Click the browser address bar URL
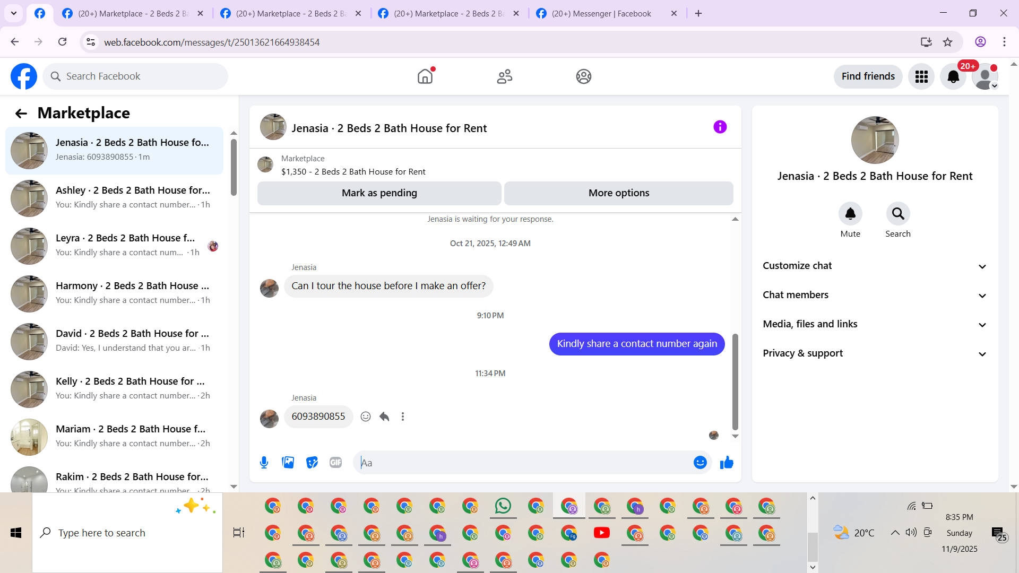This screenshot has width=1019, height=573. (x=212, y=42)
